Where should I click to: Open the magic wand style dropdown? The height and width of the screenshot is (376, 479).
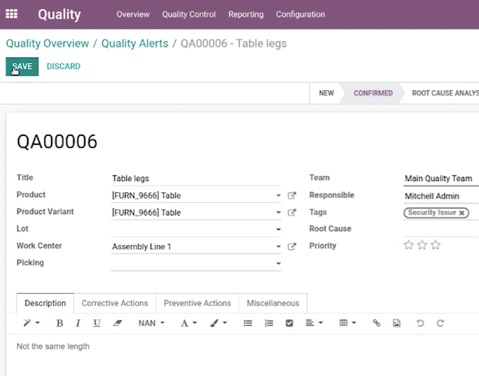tap(32, 322)
